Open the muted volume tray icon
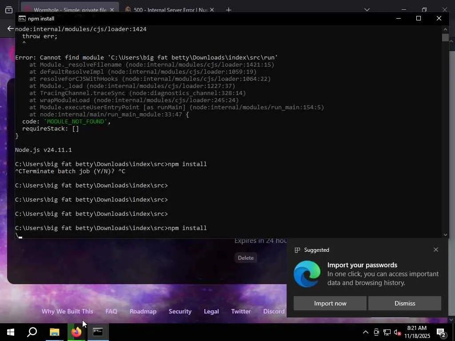The image size is (455, 341). (x=398, y=332)
